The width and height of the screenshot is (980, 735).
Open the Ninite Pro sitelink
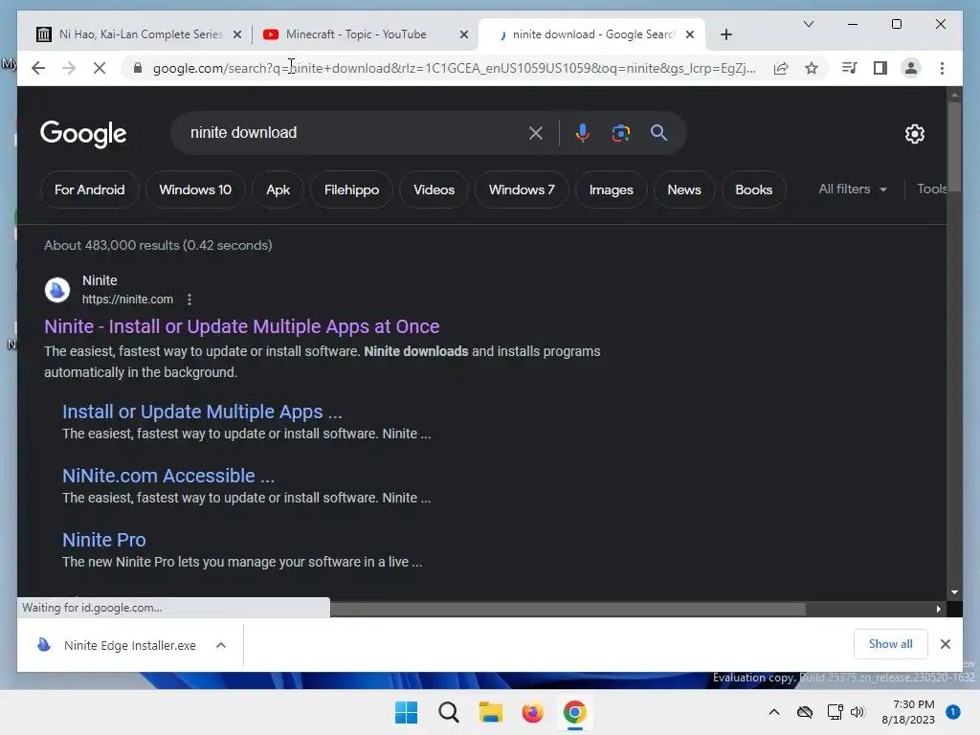(104, 540)
